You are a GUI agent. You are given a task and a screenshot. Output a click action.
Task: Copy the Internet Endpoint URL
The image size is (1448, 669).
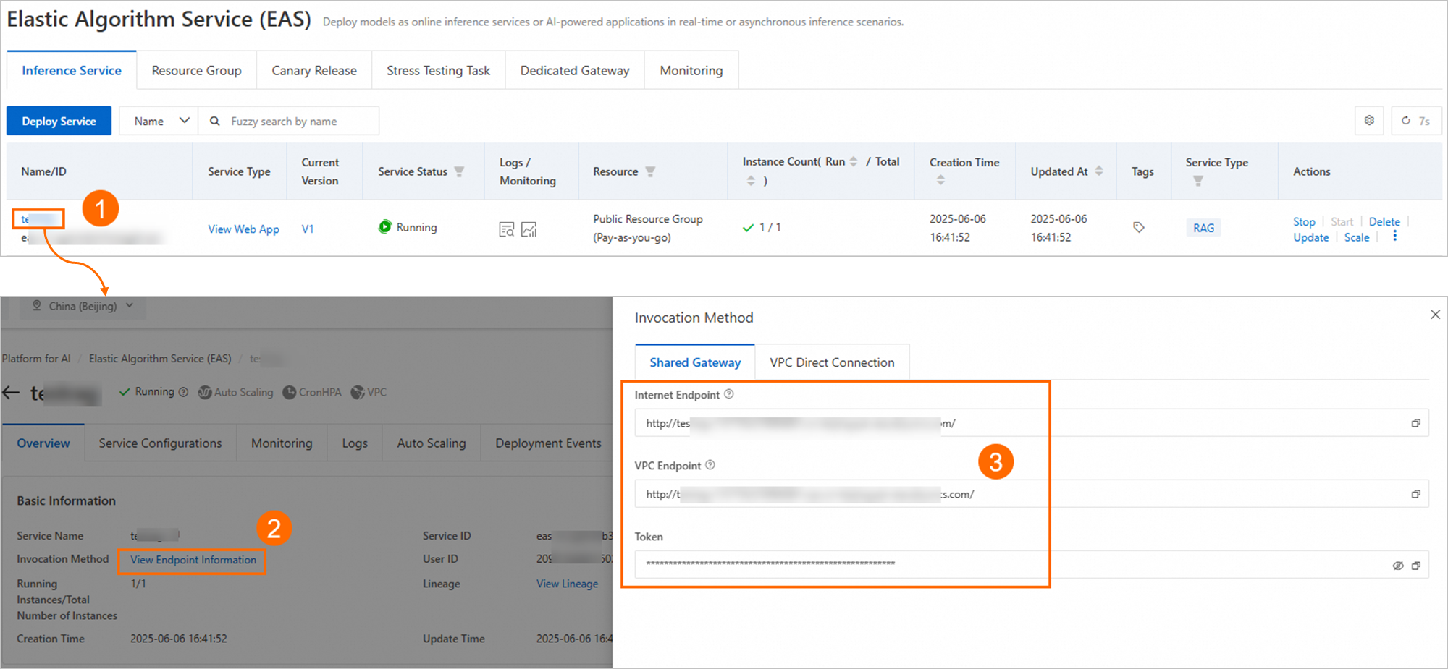click(x=1415, y=423)
